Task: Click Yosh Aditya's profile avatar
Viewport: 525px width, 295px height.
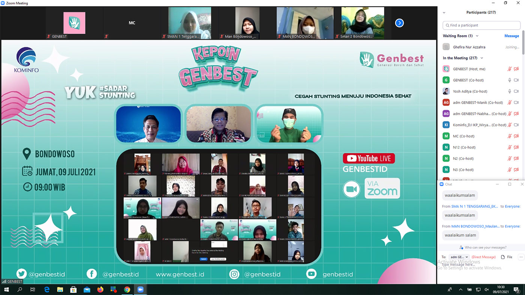Action: 446,91
